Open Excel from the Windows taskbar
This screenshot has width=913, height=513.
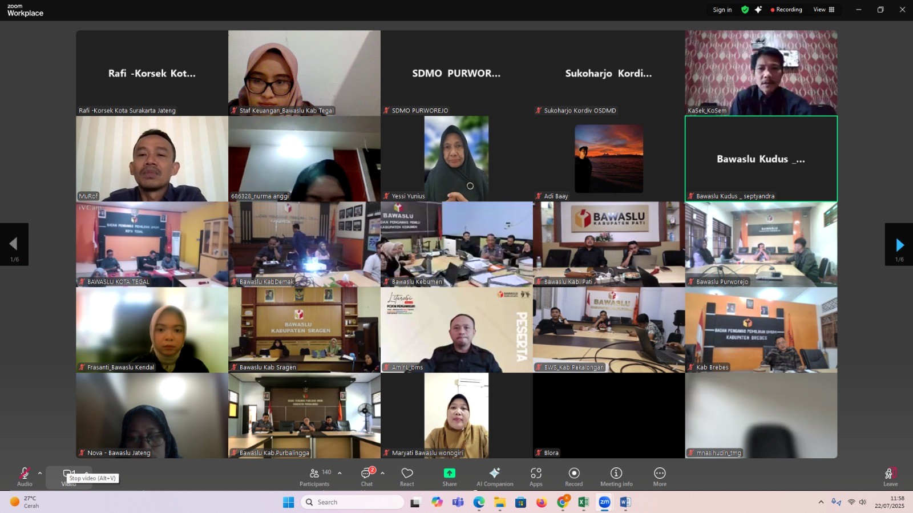[583, 502]
